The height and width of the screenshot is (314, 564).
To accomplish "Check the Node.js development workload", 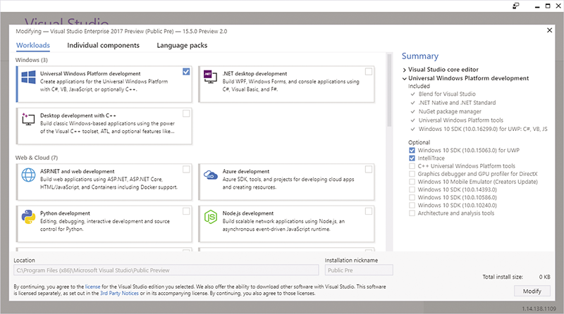I will tap(368, 211).
